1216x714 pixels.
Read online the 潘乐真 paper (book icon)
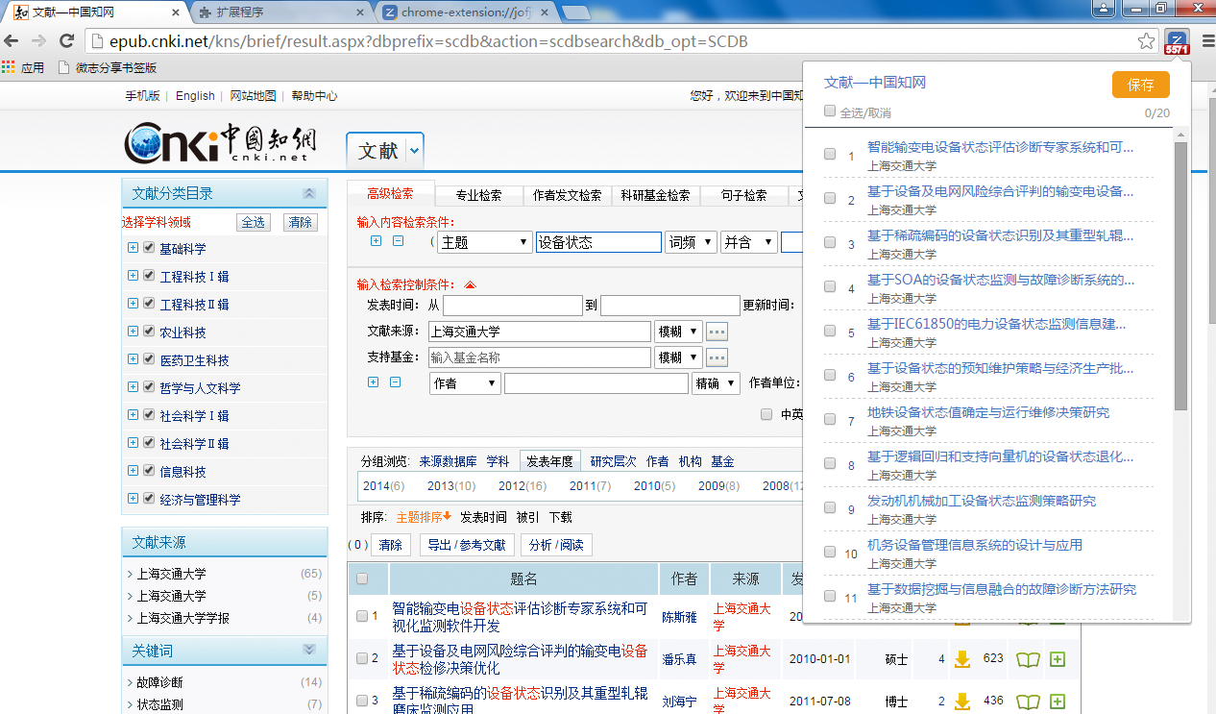tap(1028, 659)
